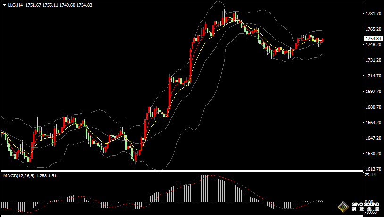Click the 1731.20 price scale label
This screenshot has height=217, width=384.
click(373, 60)
